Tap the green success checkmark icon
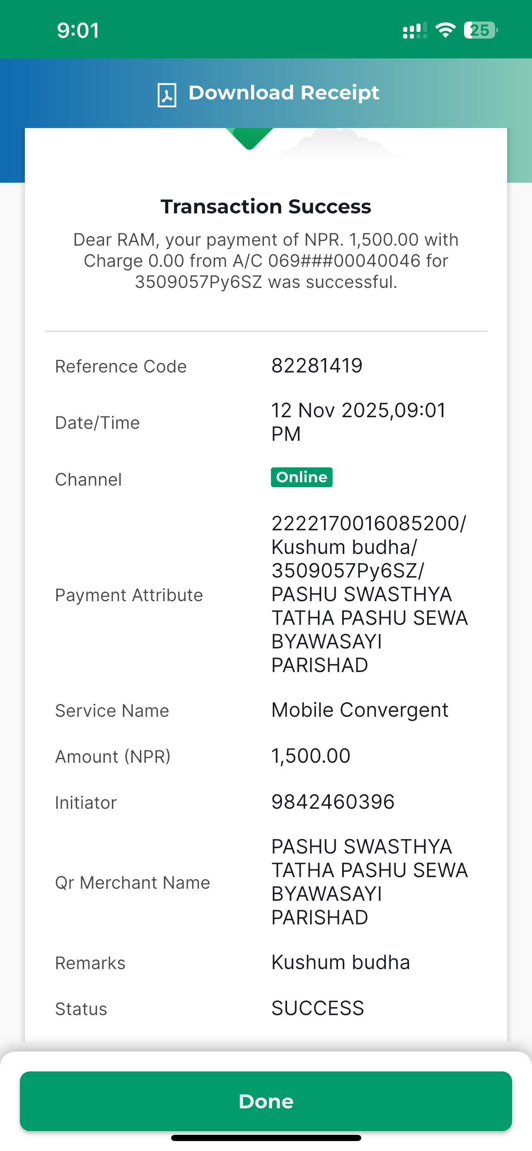The width and height of the screenshot is (532, 1151). 249,138
